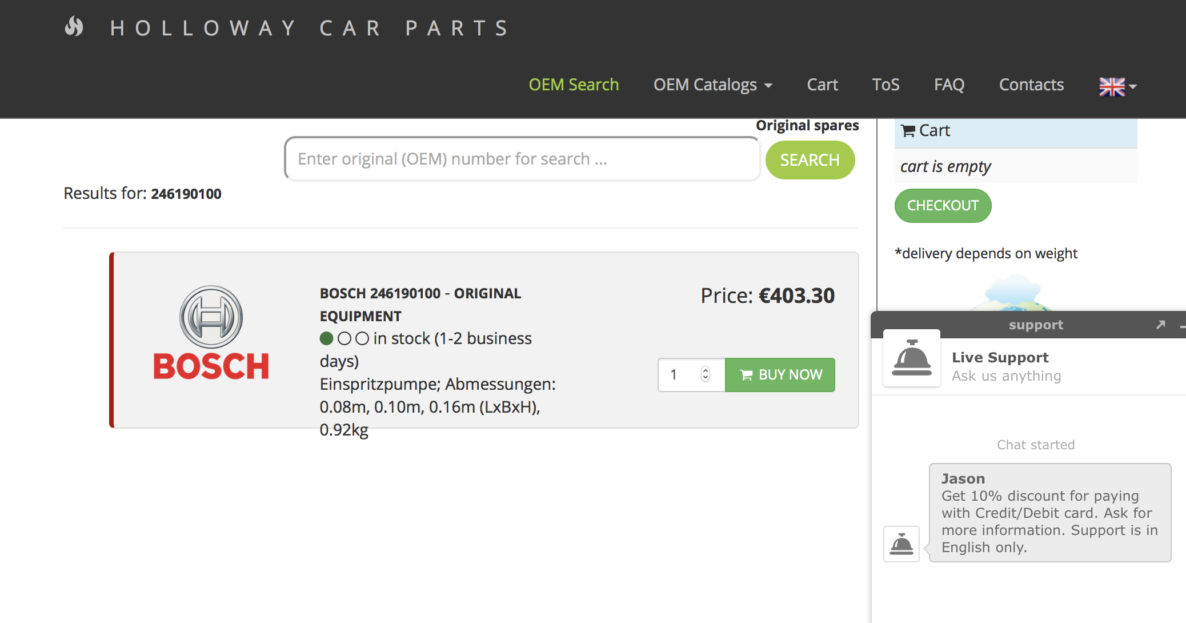
Task: Open the language selector caret
Action: [x=1133, y=87]
